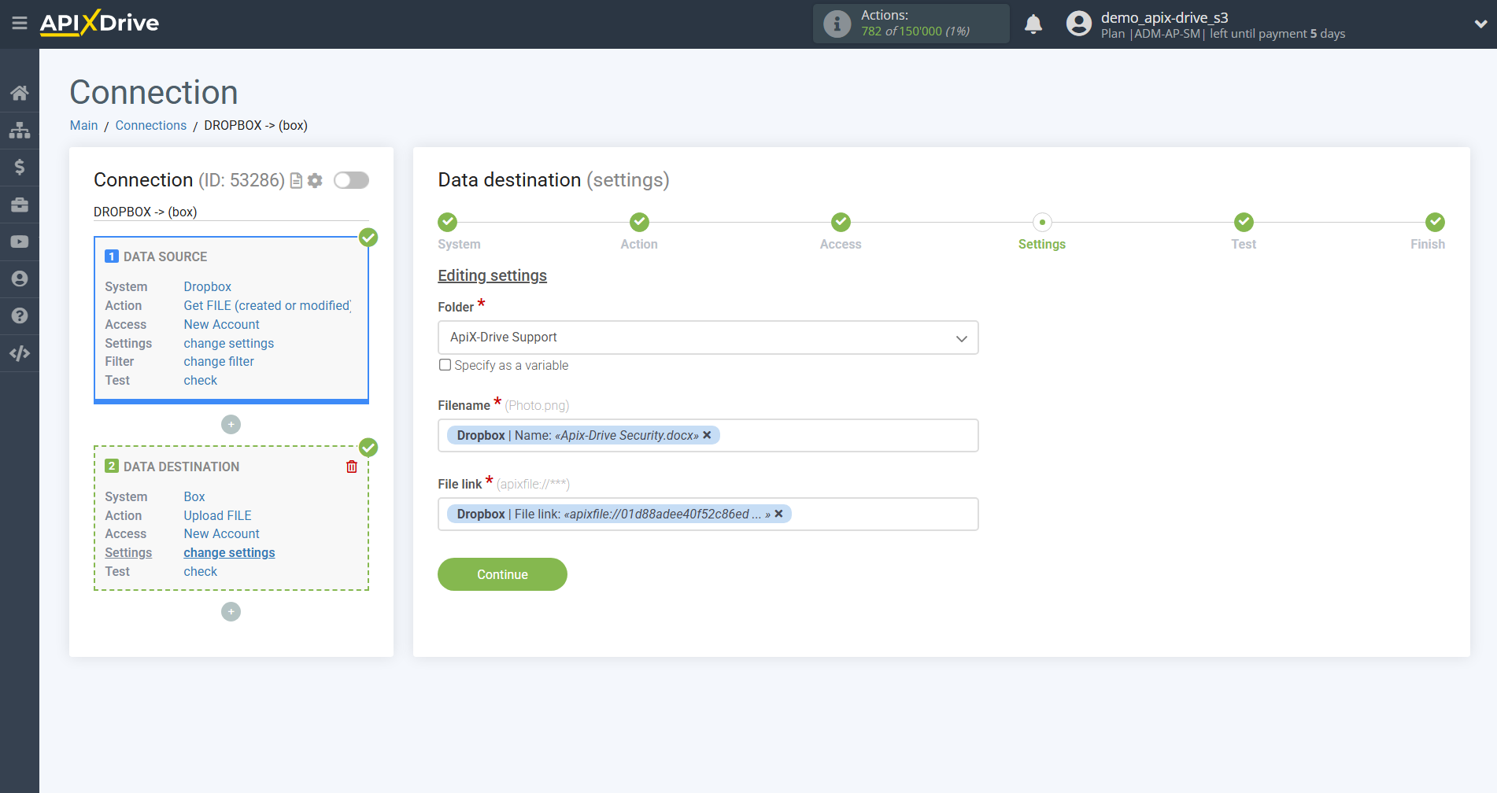
Task: Open the hamburger menu in the header
Action: click(20, 24)
